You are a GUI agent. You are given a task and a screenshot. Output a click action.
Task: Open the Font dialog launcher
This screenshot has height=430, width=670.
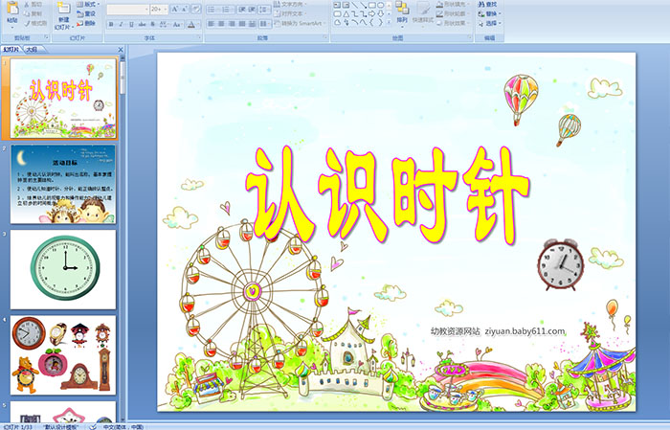pos(199,37)
